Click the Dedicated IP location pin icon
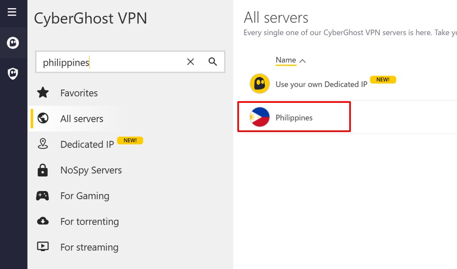Viewport: 457px width, 269px height. click(43, 144)
